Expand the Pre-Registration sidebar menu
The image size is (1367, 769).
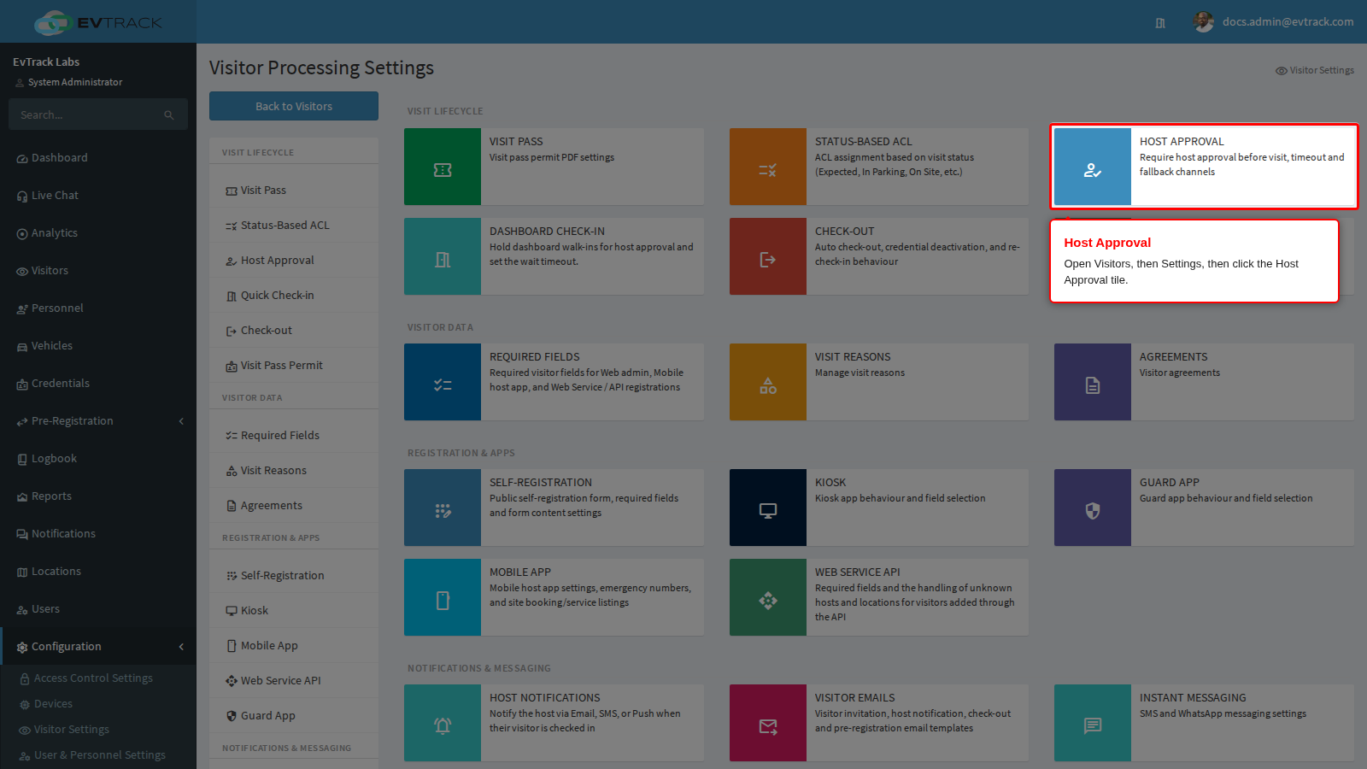click(98, 421)
